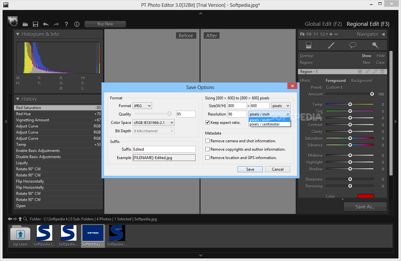Viewport: 401px width, 261px height.
Task: Open the Color Space sRGB dropdown
Action: 154,123
